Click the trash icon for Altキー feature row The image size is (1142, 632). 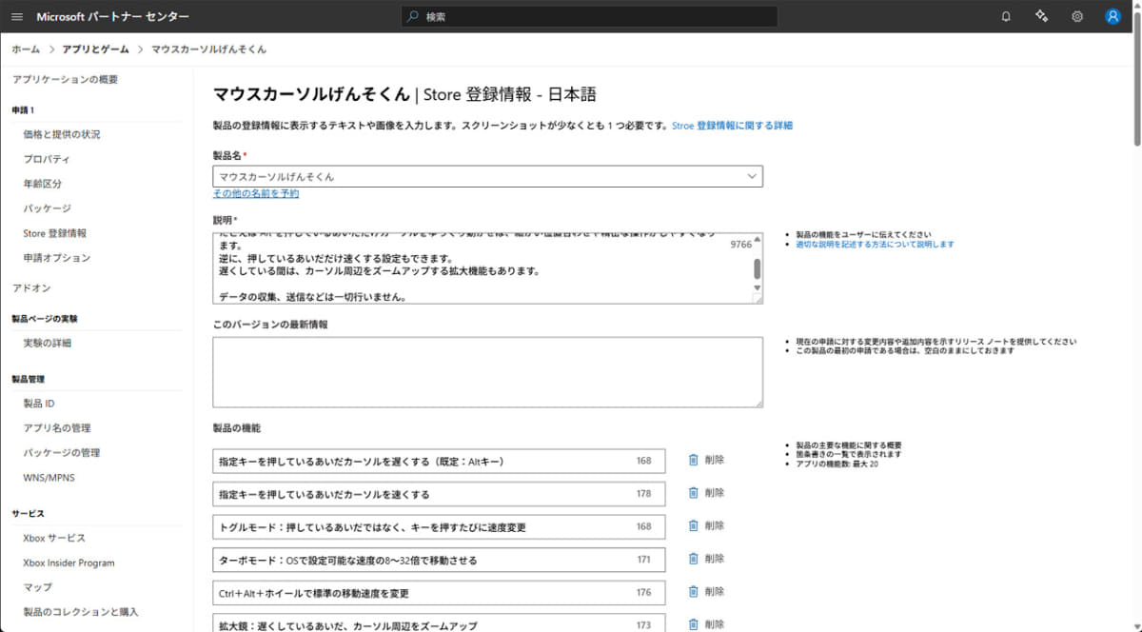click(693, 461)
